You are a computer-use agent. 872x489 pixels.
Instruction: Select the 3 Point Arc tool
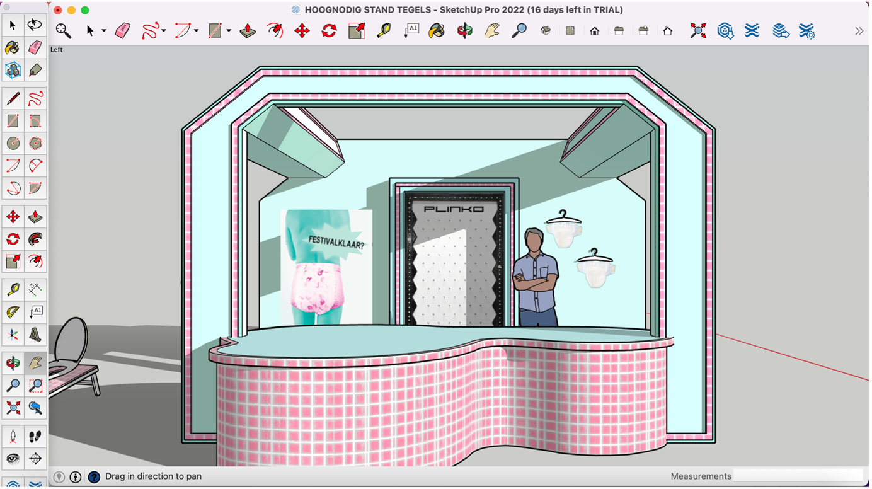pos(13,188)
